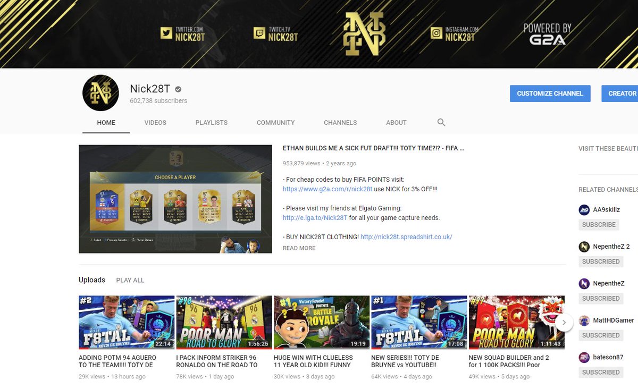638x389 pixels.
Task: Click the 953,879 views text
Action: 301,164
